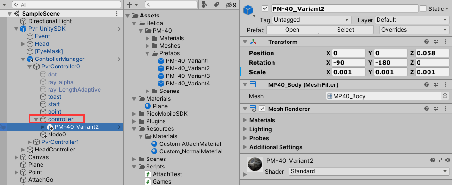Open Mesh Filter presets icon
Image resolution: width=453 pixels, height=185 pixels.
click(x=436, y=84)
